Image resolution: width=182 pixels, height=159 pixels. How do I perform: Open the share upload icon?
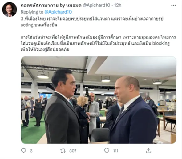click(148, 151)
